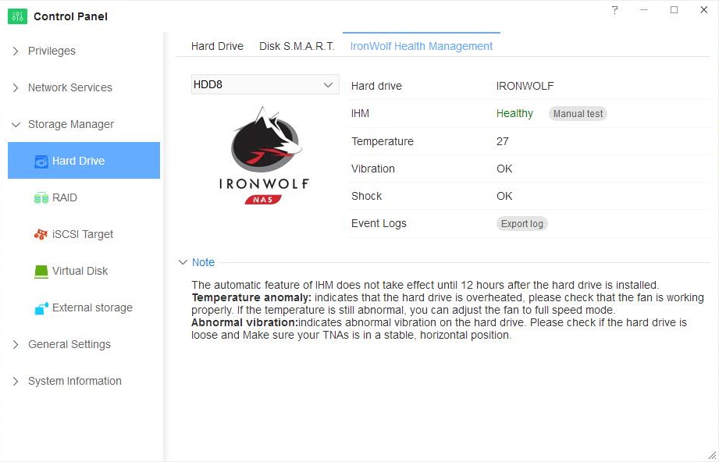
Task: Expand the System Information section
Action: [x=16, y=381]
